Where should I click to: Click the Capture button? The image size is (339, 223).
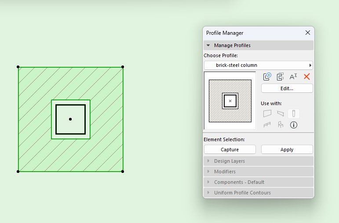pos(230,150)
